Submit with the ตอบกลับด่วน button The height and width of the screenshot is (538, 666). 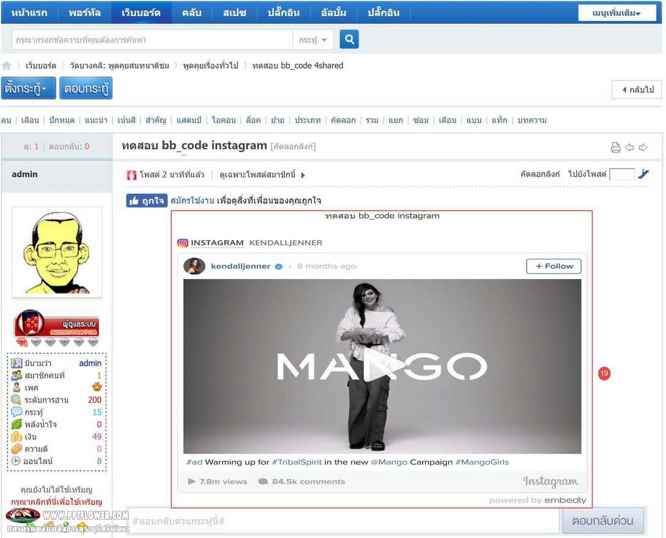coord(603,521)
